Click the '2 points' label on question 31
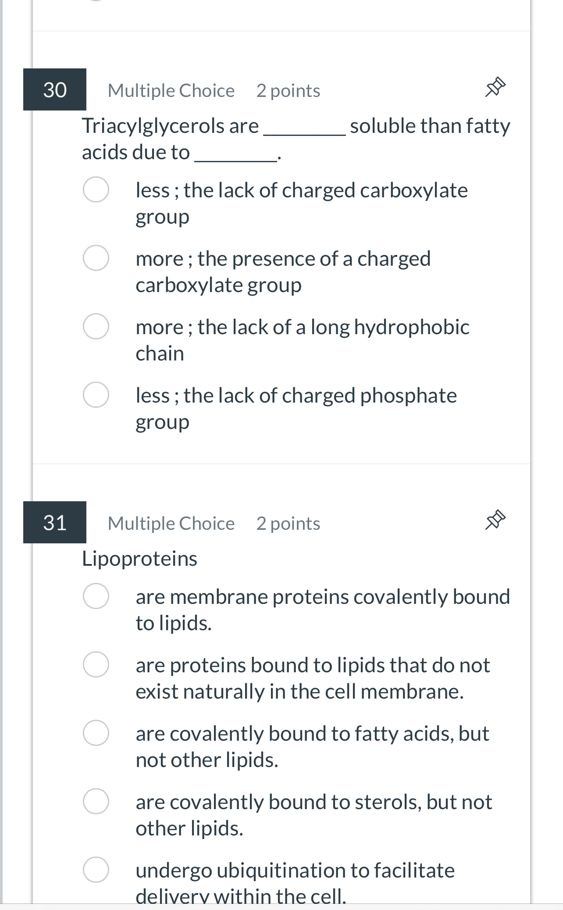The height and width of the screenshot is (910, 563). (x=288, y=523)
